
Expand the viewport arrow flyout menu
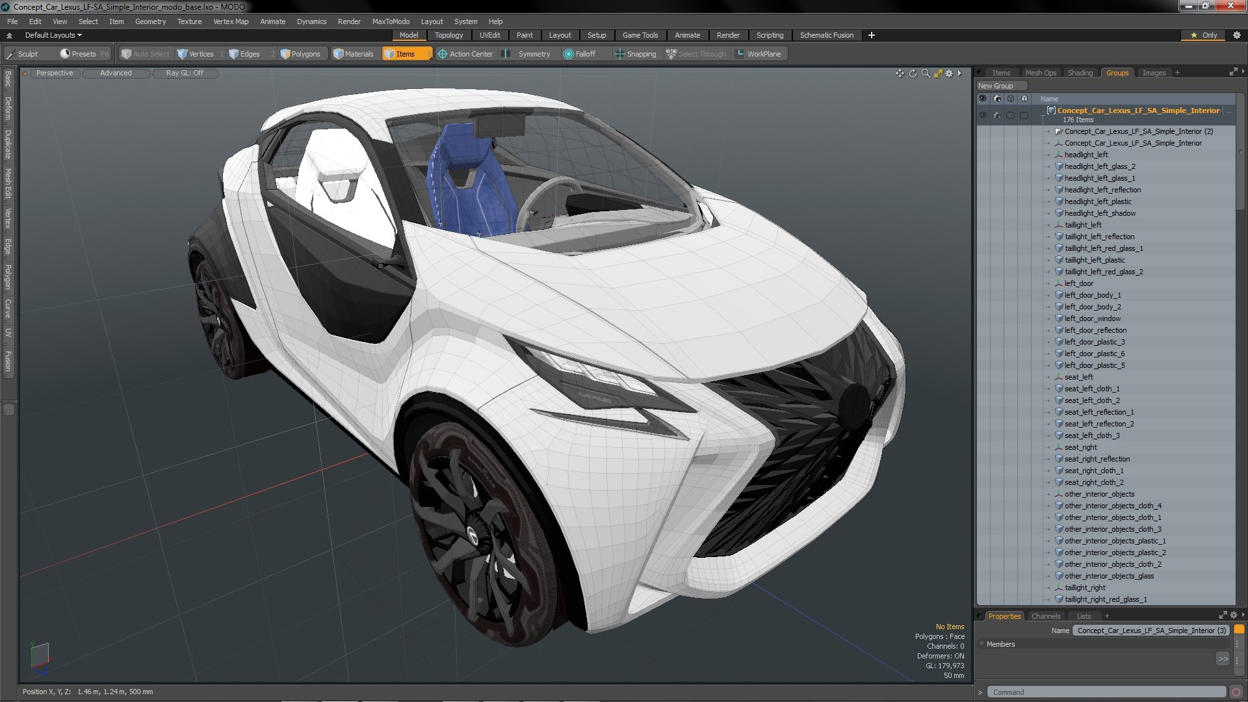pyautogui.click(x=959, y=73)
